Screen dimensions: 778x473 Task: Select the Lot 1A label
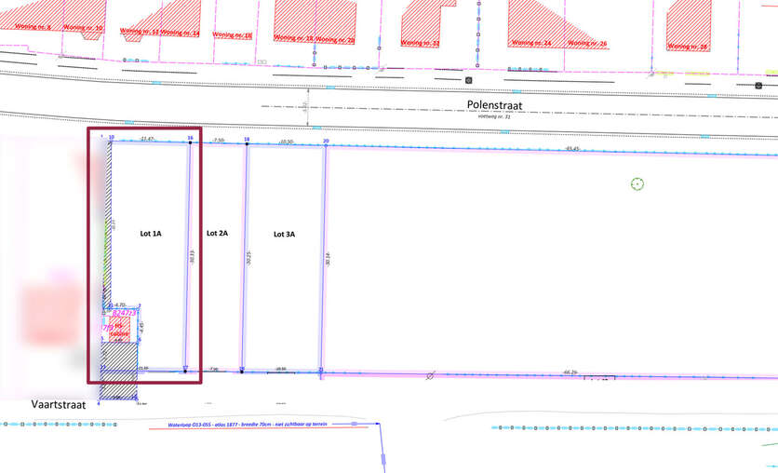[151, 234]
